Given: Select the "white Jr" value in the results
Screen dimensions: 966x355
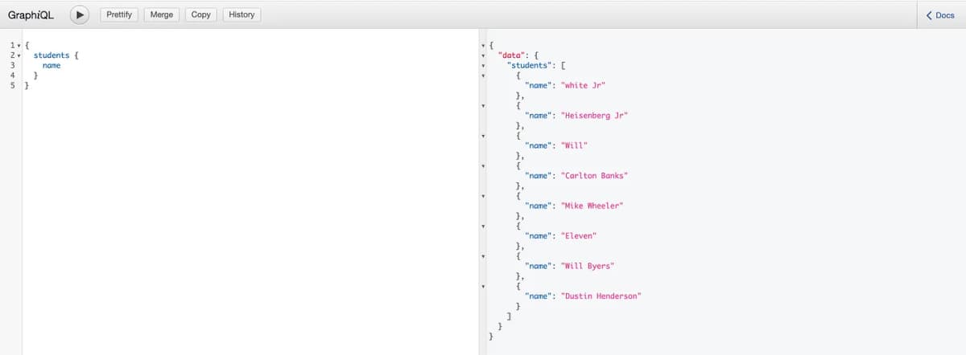Looking at the screenshot, I should click(583, 85).
